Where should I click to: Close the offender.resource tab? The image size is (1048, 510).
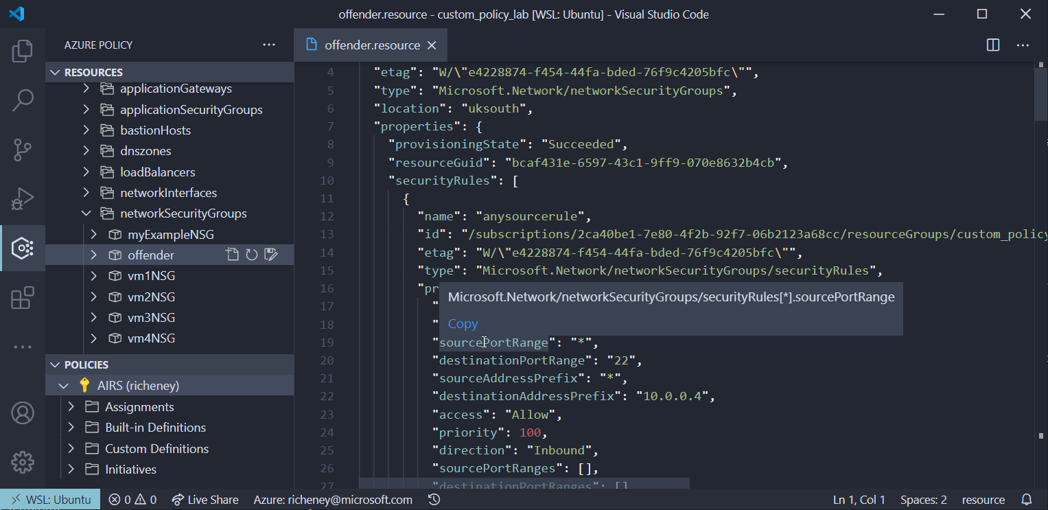pos(432,45)
